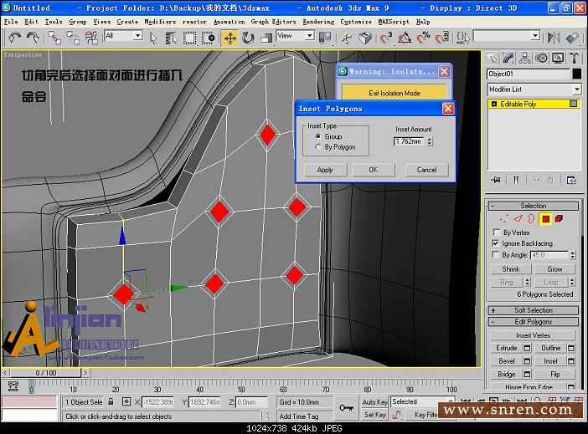Select the Move transform tool
Image resolution: width=588 pixels, height=434 pixels.
click(x=230, y=38)
